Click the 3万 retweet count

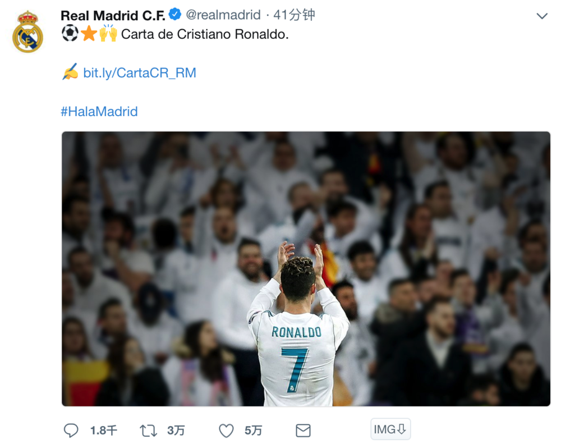(176, 431)
